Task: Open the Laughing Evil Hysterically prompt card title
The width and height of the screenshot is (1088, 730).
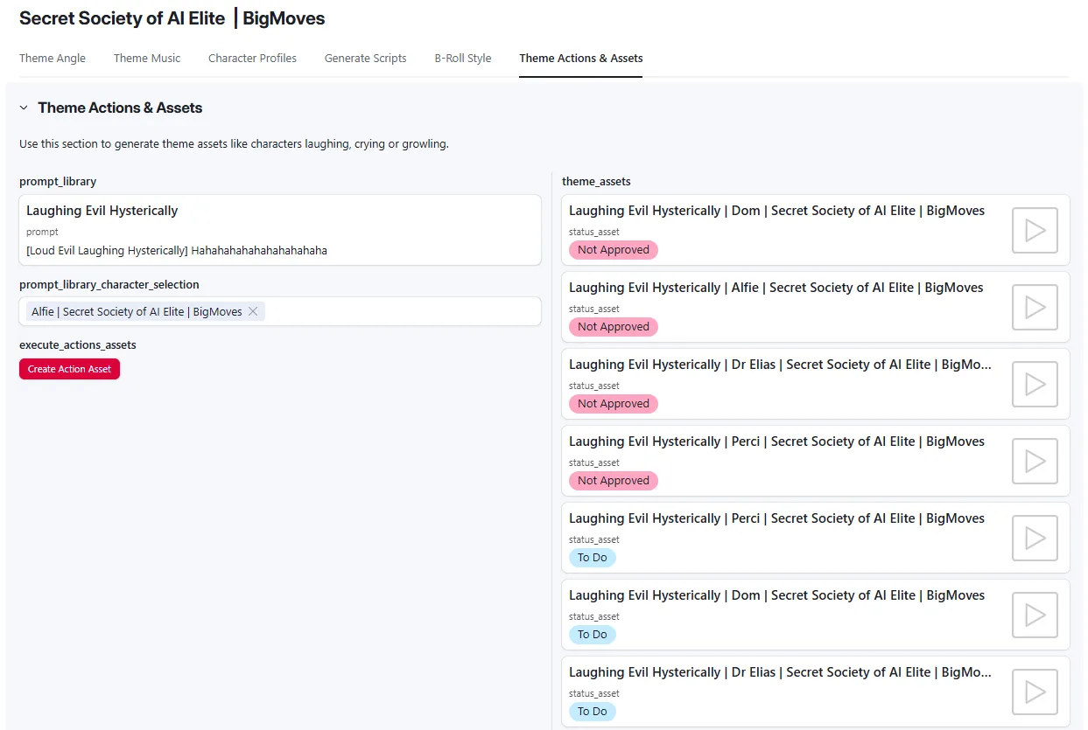Action: (x=102, y=211)
